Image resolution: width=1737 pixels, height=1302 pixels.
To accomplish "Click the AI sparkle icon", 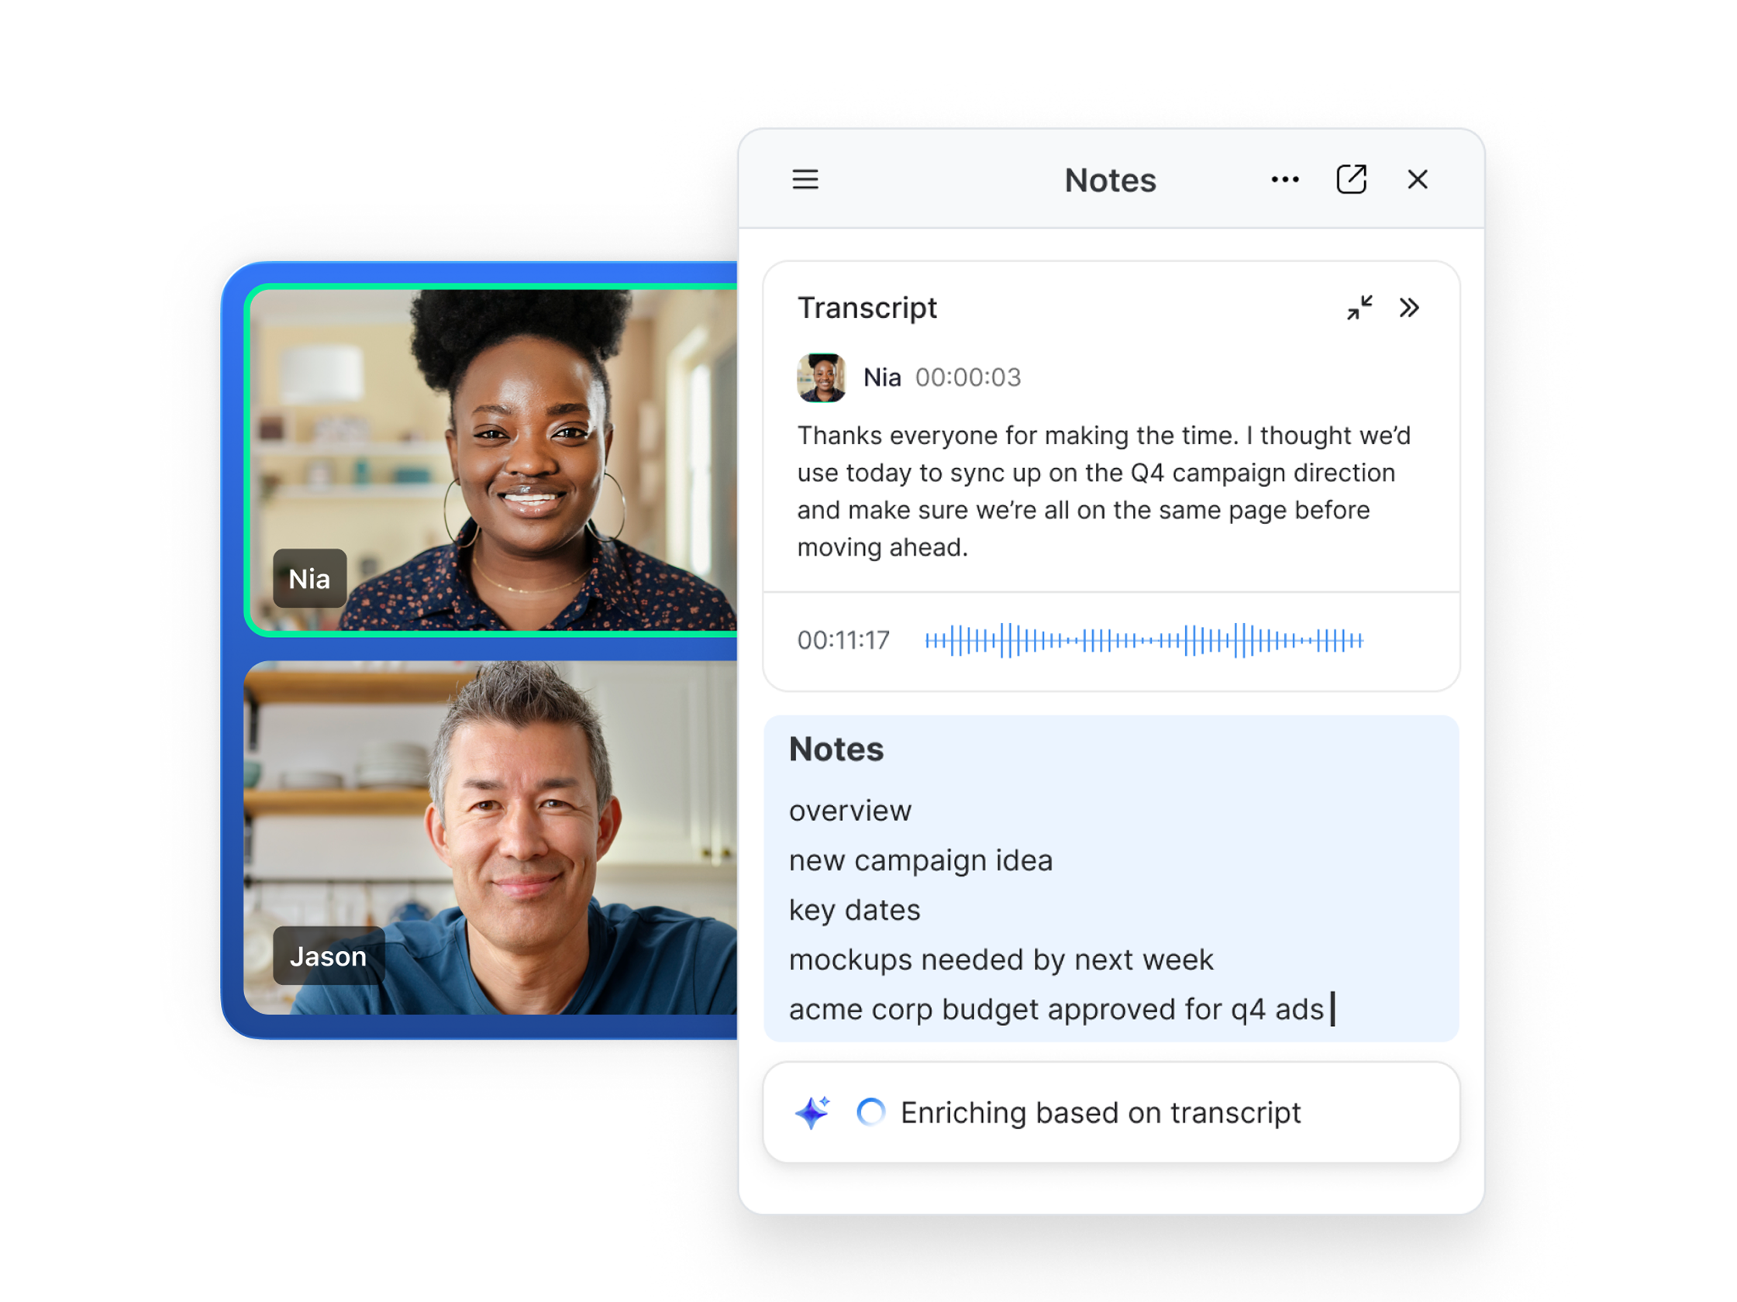I will (x=813, y=1112).
